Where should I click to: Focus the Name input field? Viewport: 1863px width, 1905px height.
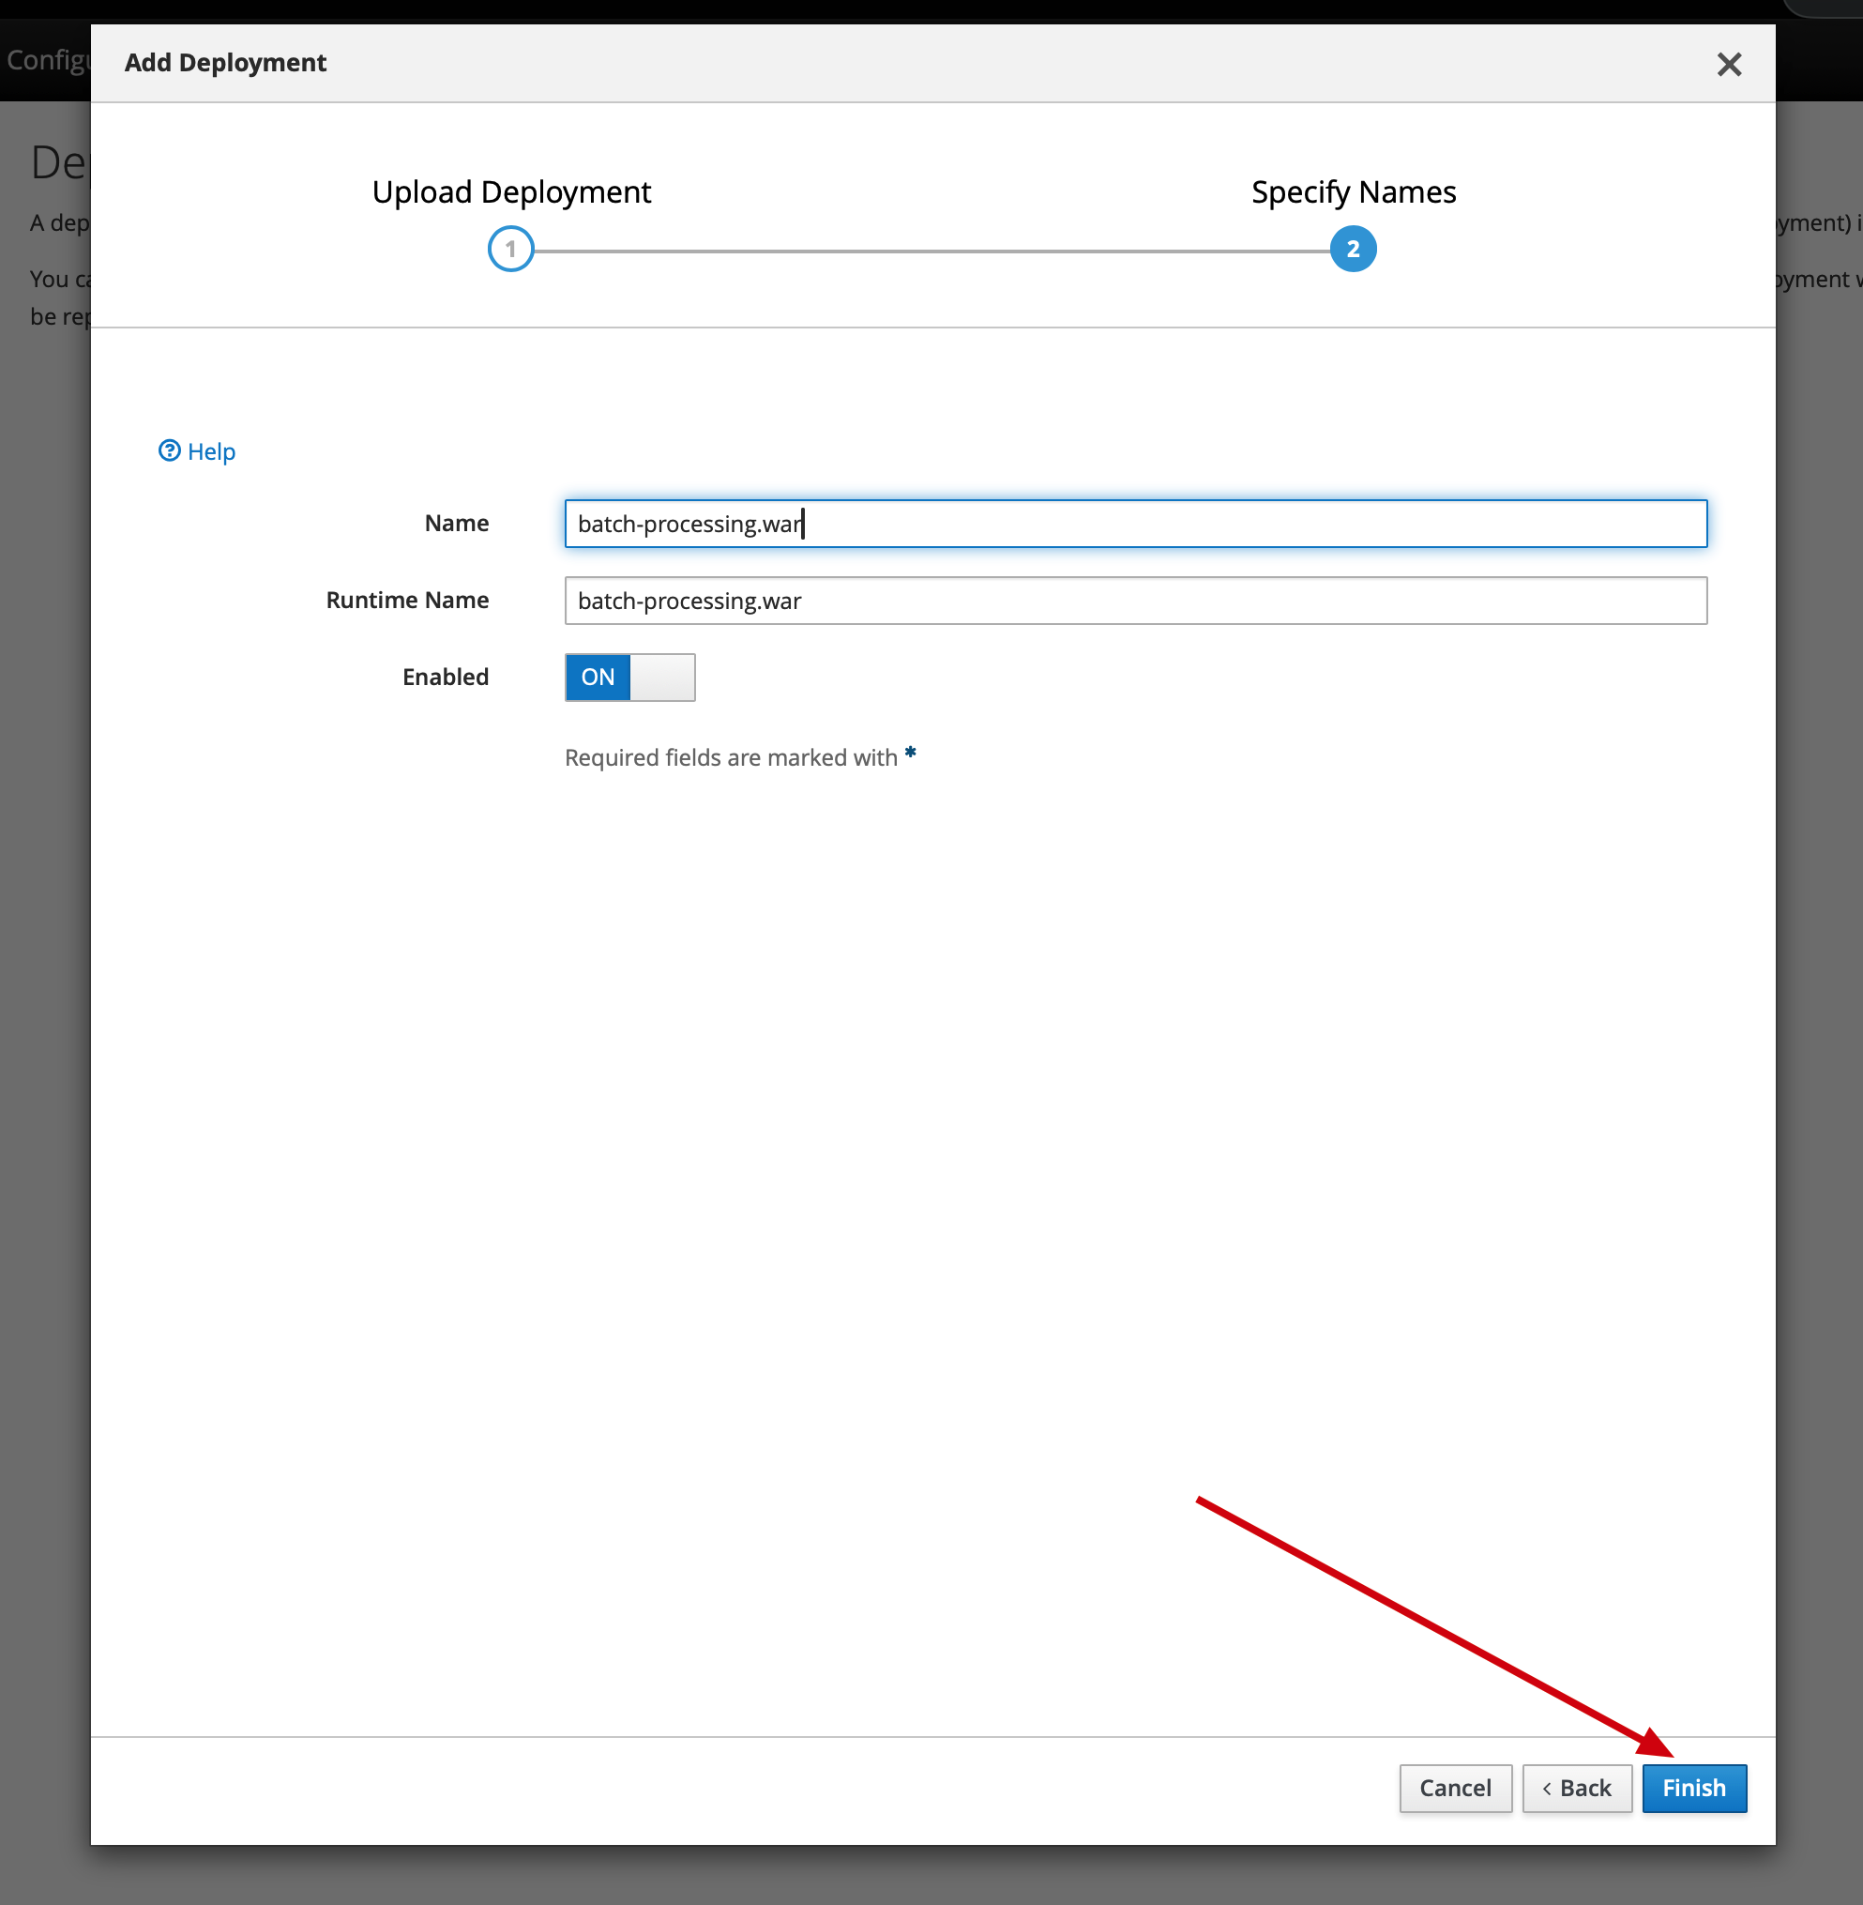click(1135, 524)
